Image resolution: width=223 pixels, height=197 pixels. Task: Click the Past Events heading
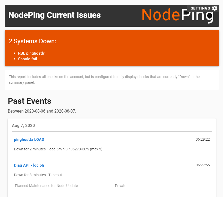30,101
